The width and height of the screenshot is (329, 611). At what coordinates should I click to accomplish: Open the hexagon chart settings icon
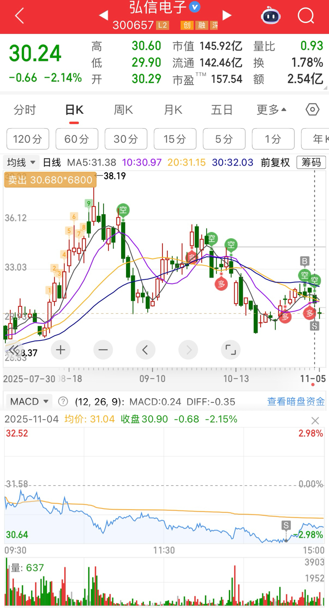click(x=313, y=110)
